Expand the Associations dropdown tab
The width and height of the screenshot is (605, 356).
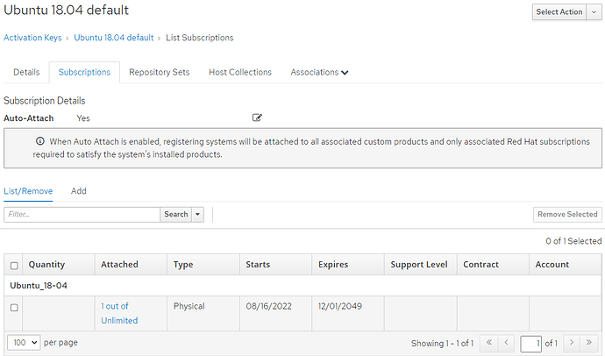click(319, 72)
